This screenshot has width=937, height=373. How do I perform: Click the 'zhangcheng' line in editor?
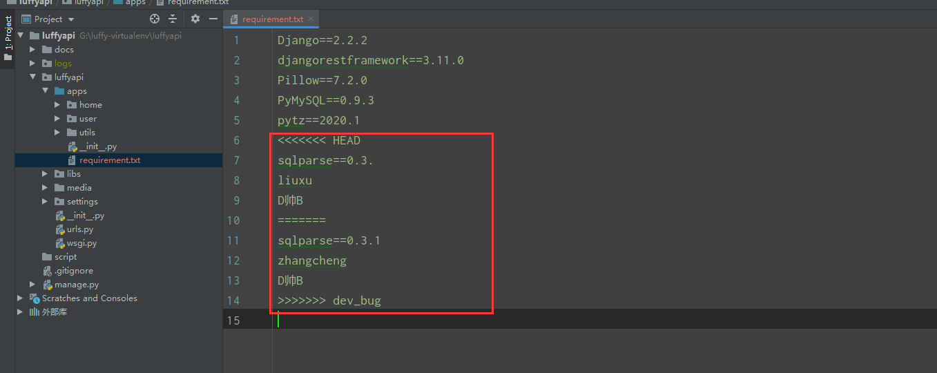pyautogui.click(x=312, y=260)
